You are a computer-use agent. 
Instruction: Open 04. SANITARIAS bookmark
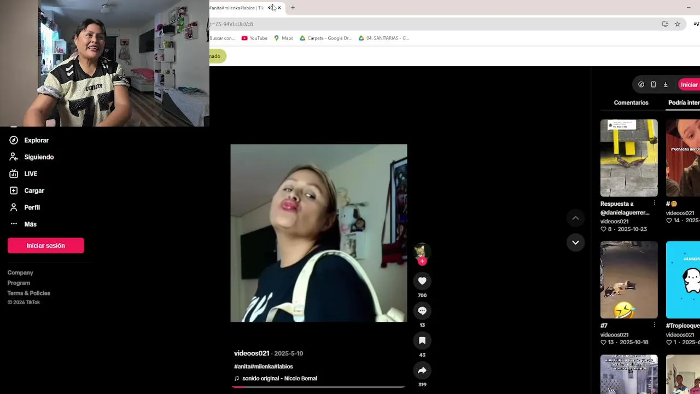click(384, 38)
